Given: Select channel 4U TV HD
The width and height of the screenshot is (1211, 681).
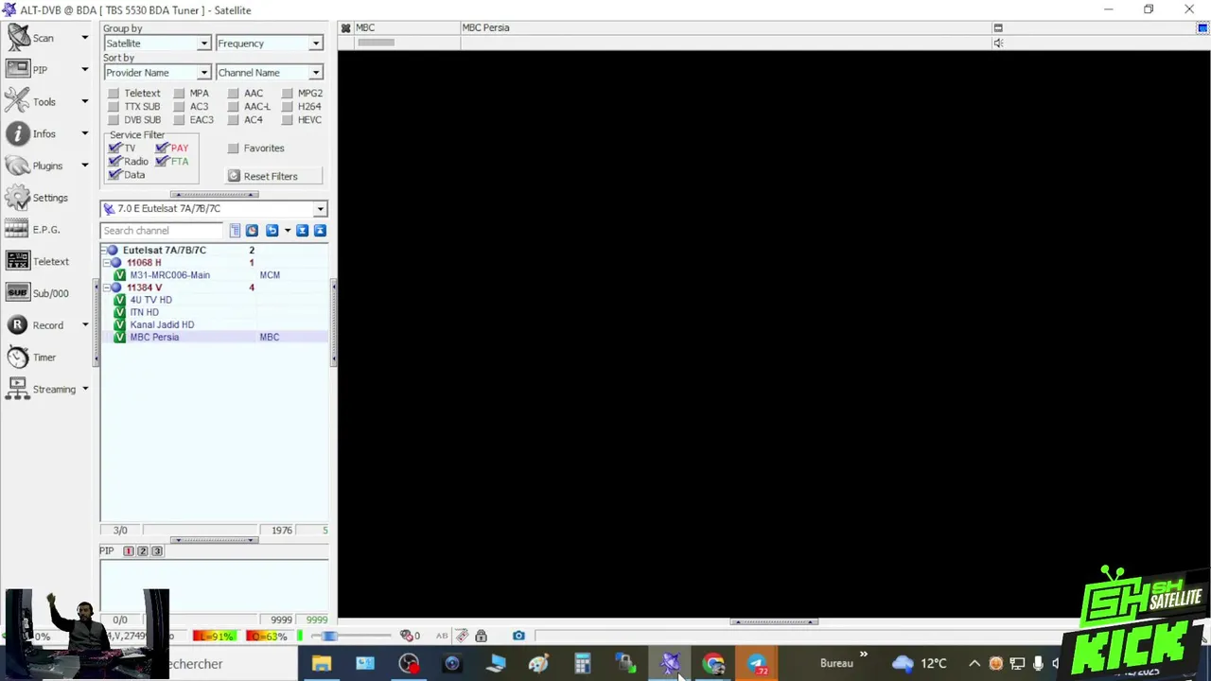Looking at the screenshot, I should point(150,300).
